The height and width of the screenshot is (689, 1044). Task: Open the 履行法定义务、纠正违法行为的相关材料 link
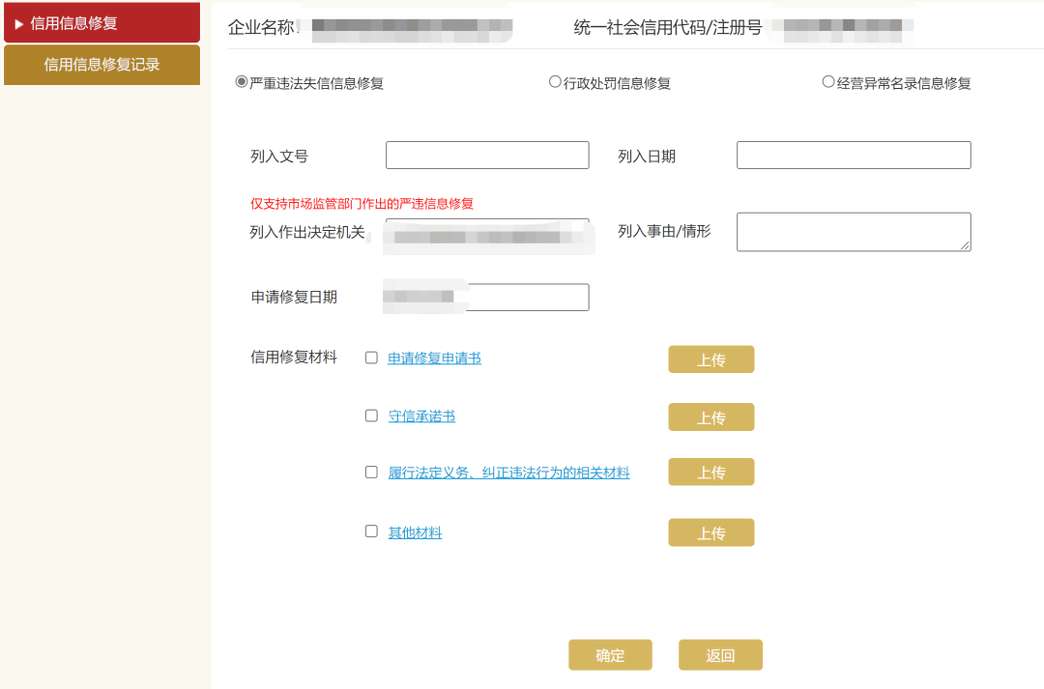pyautogui.click(x=508, y=474)
